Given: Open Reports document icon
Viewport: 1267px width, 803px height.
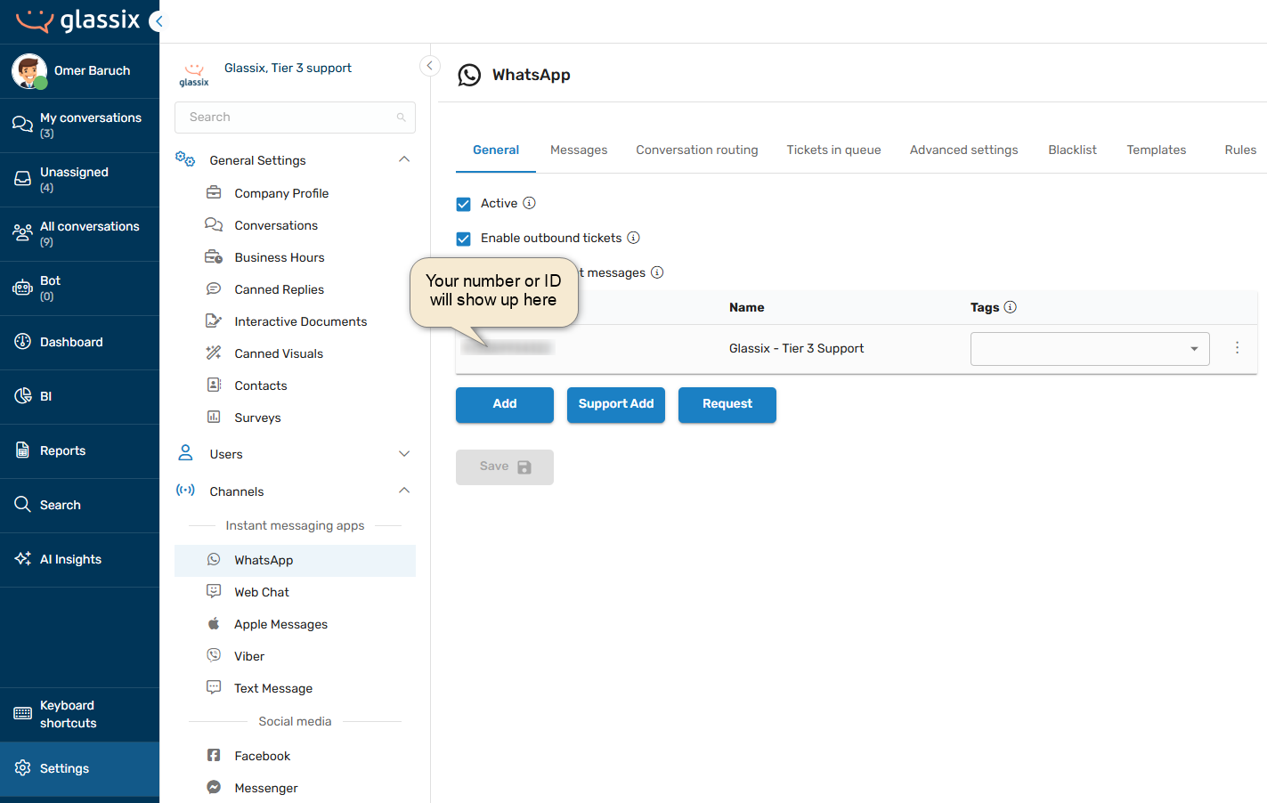Looking at the screenshot, I should pos(23,450).
